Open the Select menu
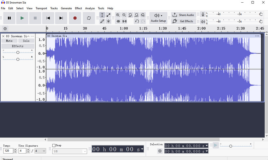The width and height of the screenshot is (268, 160). pyautogui.click(x=20, y=8)
